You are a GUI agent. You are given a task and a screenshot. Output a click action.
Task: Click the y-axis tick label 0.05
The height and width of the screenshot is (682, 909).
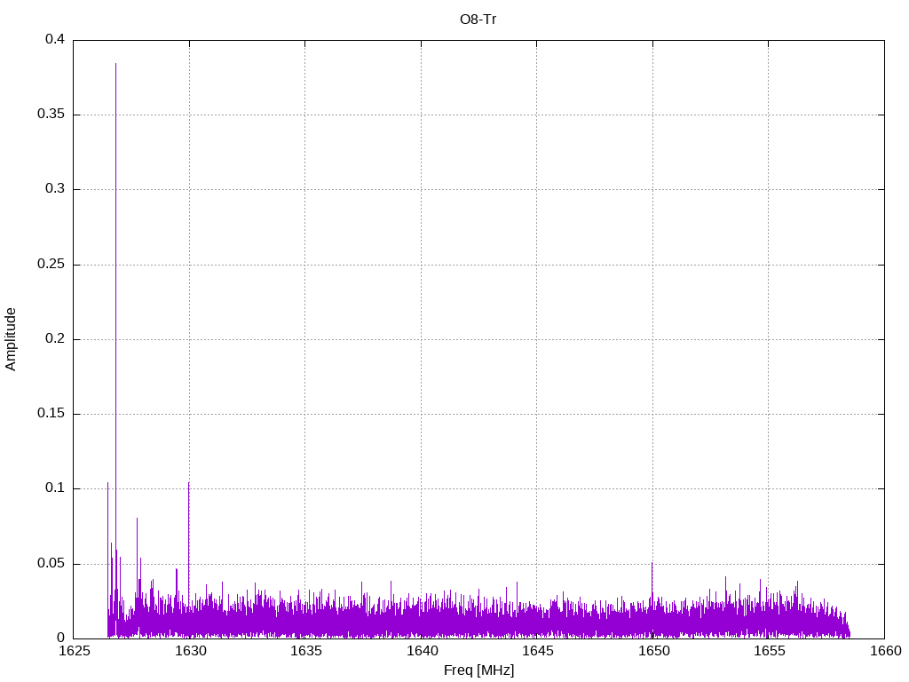coord(51,564)
